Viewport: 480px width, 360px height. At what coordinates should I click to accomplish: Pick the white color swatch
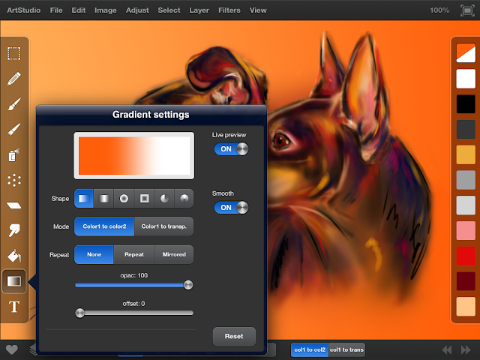[466, 79]
